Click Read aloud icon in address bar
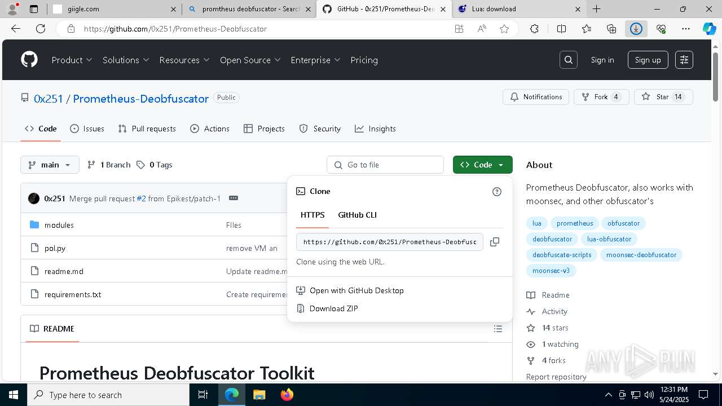The height and width of the screenshot is (406, 722). 482,29
